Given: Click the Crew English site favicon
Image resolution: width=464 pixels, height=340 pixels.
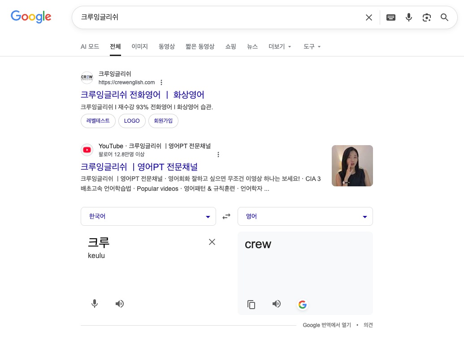Looking at the screenshot, I should 87,78.
